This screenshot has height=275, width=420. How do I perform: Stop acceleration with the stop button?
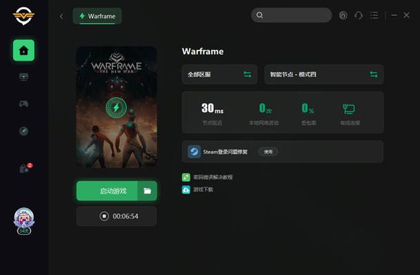pos(104,216)
